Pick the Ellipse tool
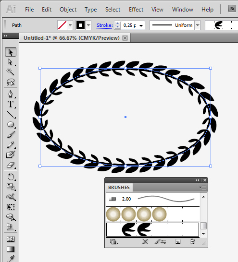Image resolution: width=238 pixels, height=262 pixels. click(11, 124)
